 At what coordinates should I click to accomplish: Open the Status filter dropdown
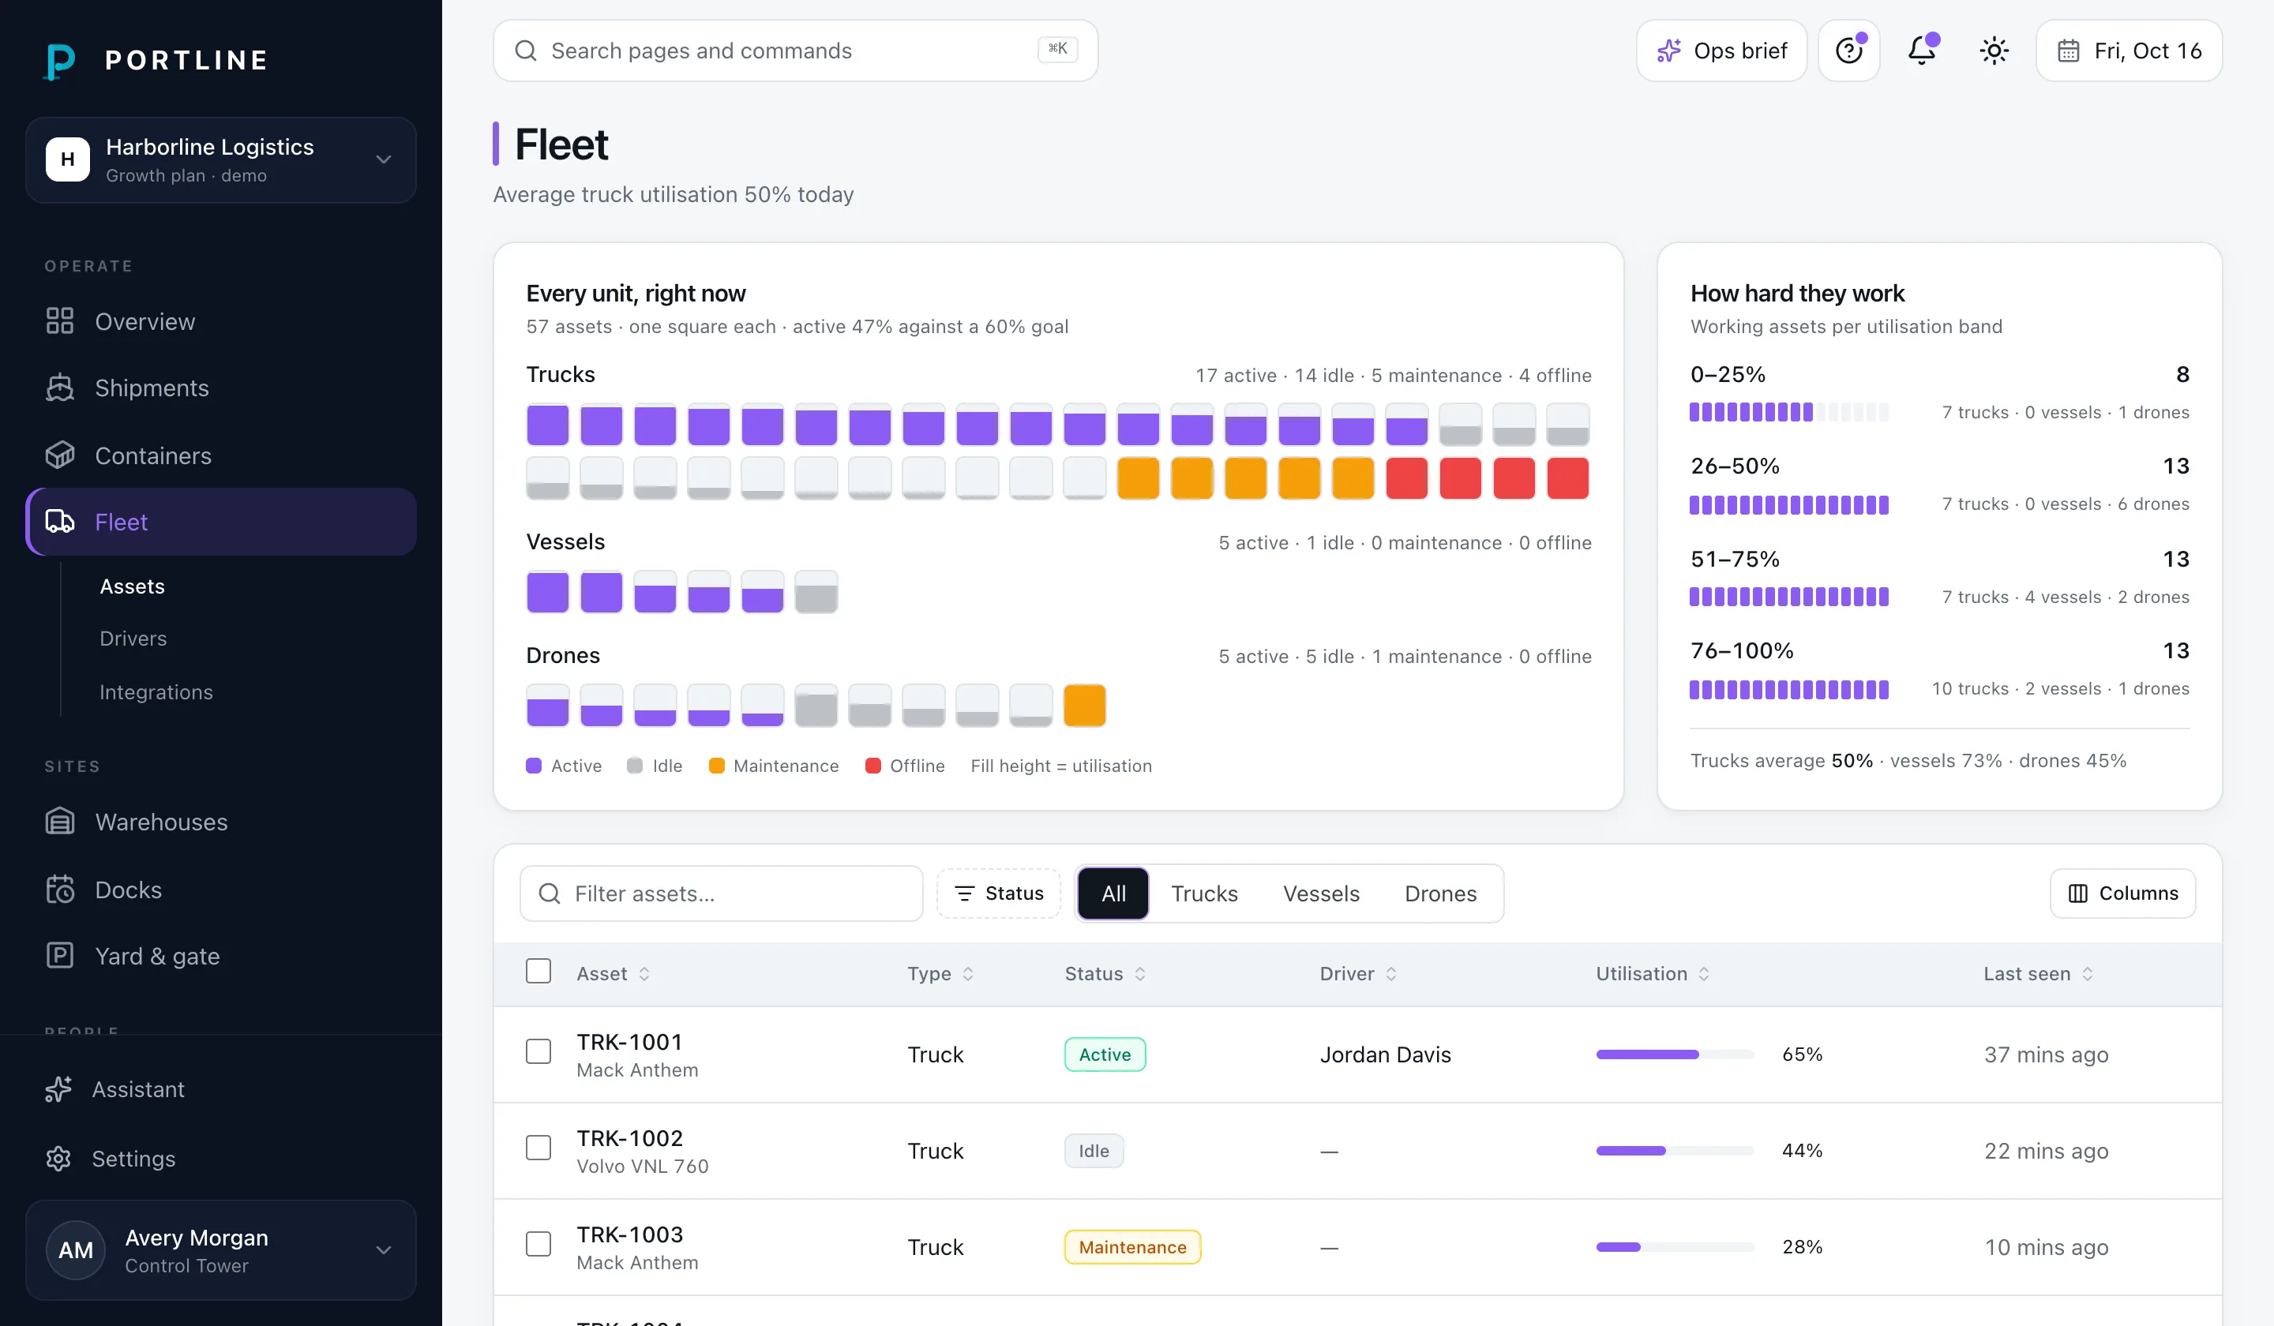click(x=999, y=893)
